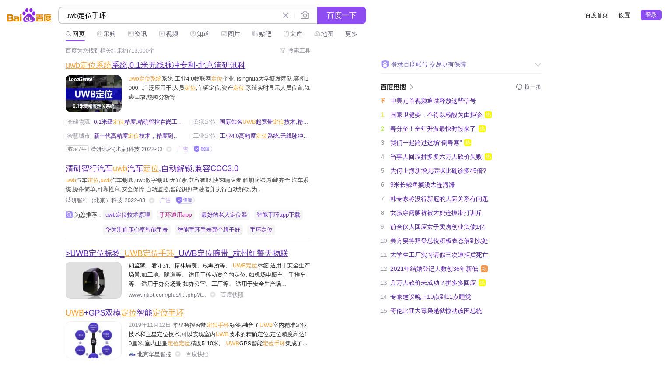
Task: Open 智慧城市 新一代高精度定位技术 sublink
Action: click(x=136, y=136)
